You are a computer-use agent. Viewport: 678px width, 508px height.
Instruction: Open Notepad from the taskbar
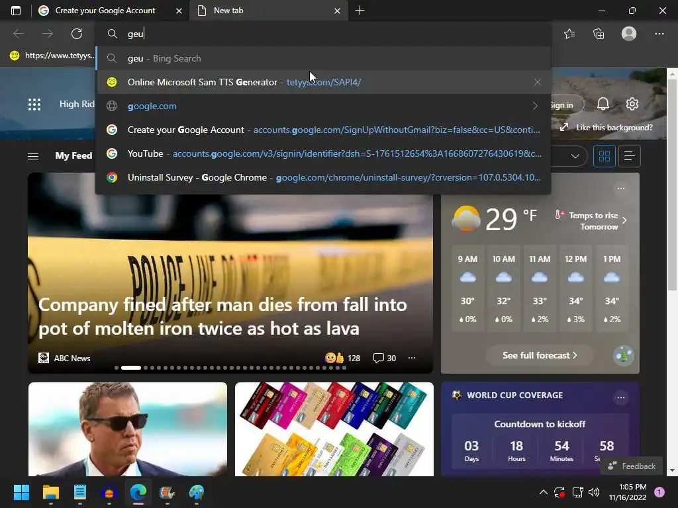80,492
